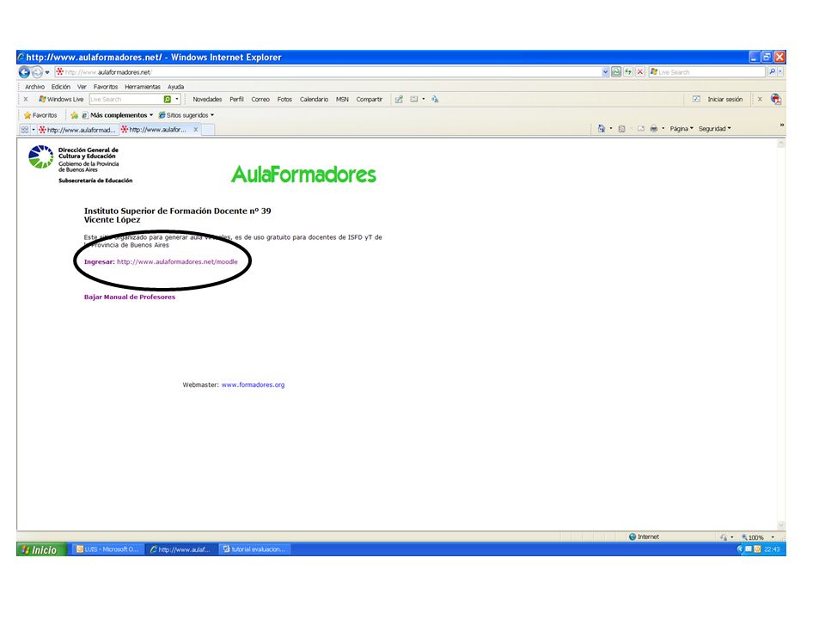
Task: Expand the address bar history dropdown
Action: coord(605,72)
